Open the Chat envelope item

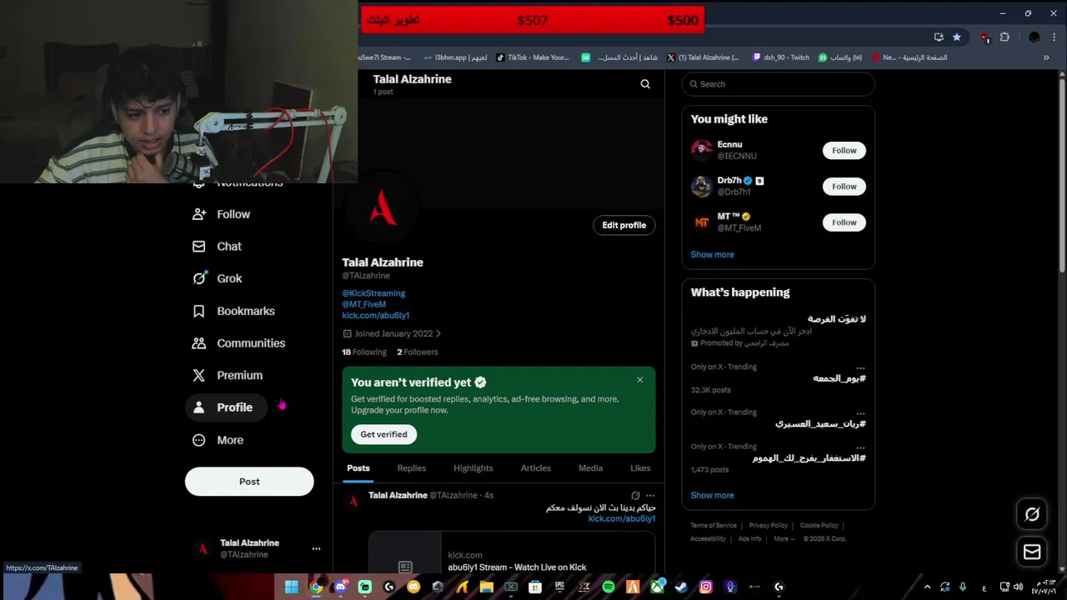click(x=217, y=247)
